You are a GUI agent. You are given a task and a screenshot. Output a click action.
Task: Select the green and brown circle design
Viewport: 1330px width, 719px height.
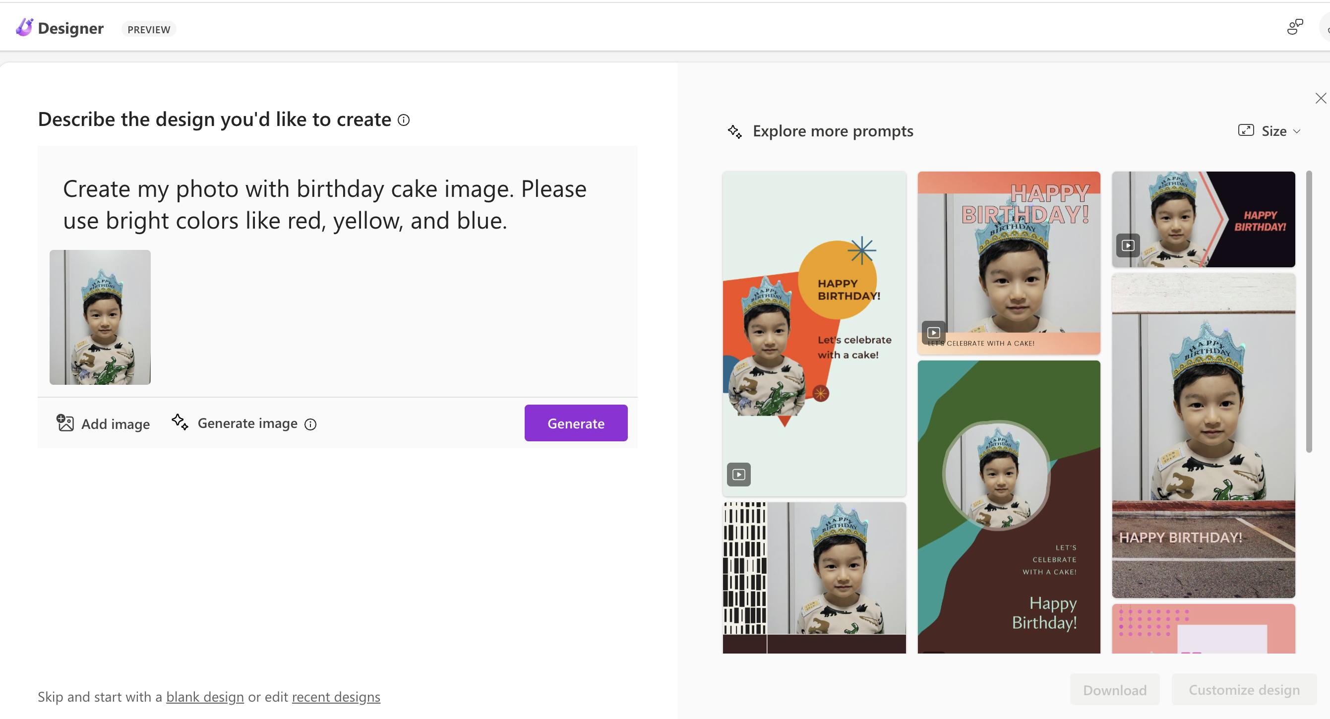1008,506
